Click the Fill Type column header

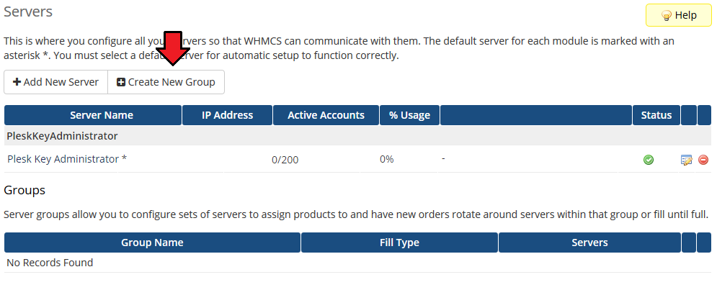point(399,243)
